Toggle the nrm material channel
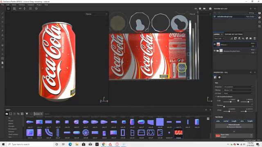This screenshot has height=147, width=262. [x=242, y=121]
